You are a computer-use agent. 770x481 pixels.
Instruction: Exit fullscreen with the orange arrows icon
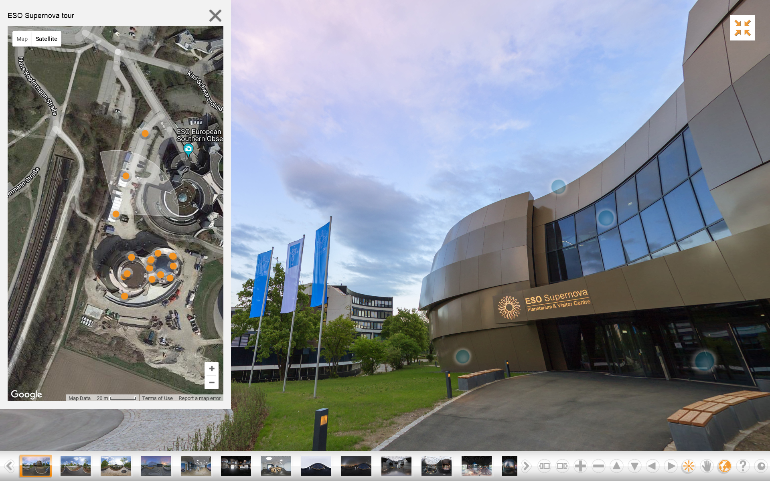[x=742, y=28]
